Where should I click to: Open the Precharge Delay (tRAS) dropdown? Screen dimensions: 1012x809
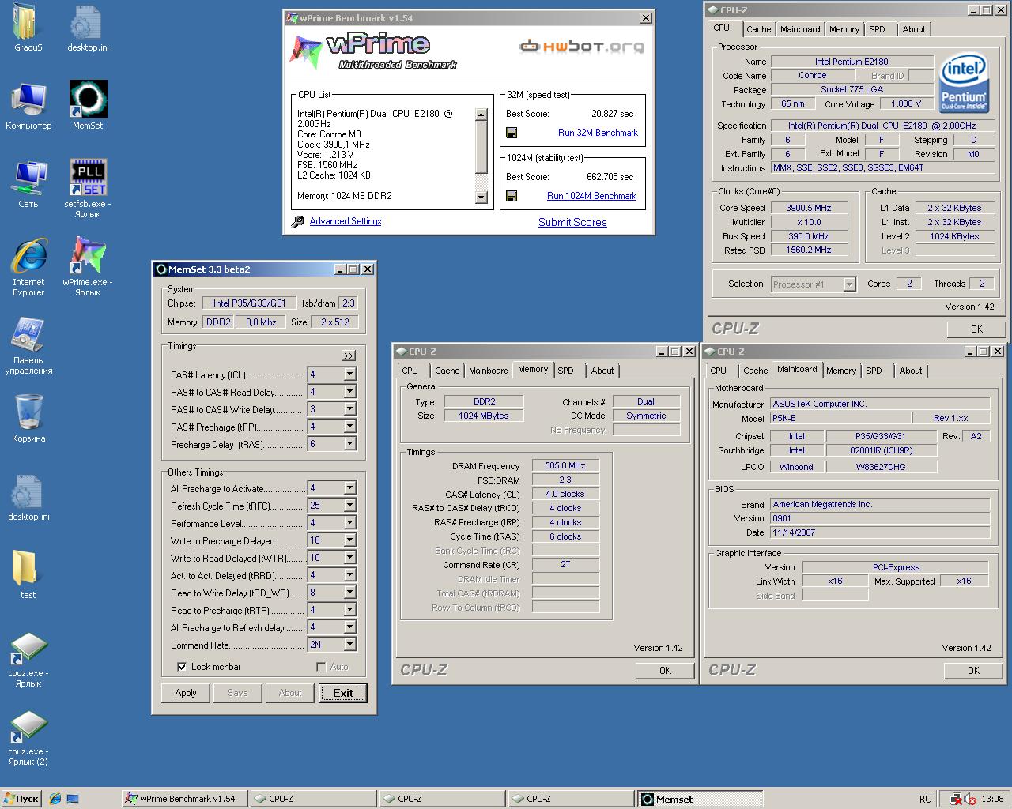click(349, 444)
